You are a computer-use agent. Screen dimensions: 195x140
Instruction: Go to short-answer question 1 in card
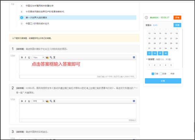(149, 65)
